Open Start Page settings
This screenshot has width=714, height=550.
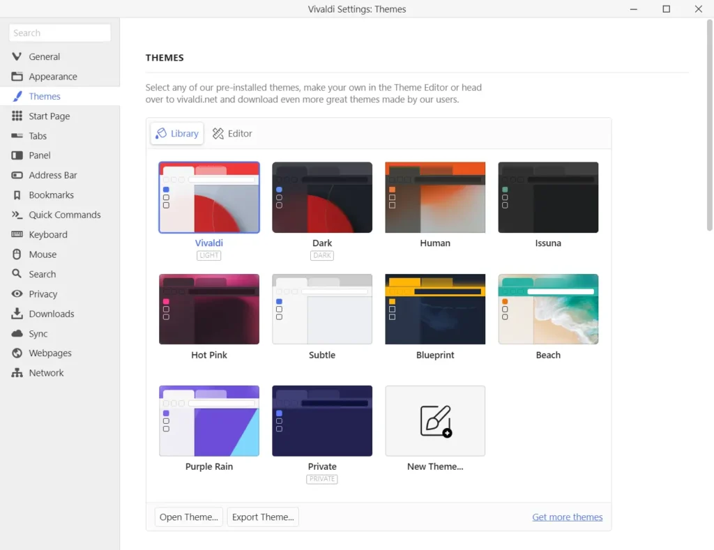[x=60, y=116]
